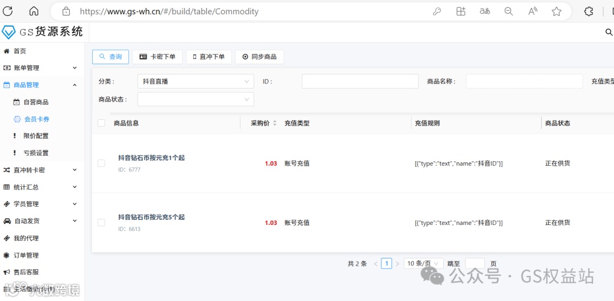Open browser apps grid icon
This screenshot has height=301, width=614.
tap(461, 11)
